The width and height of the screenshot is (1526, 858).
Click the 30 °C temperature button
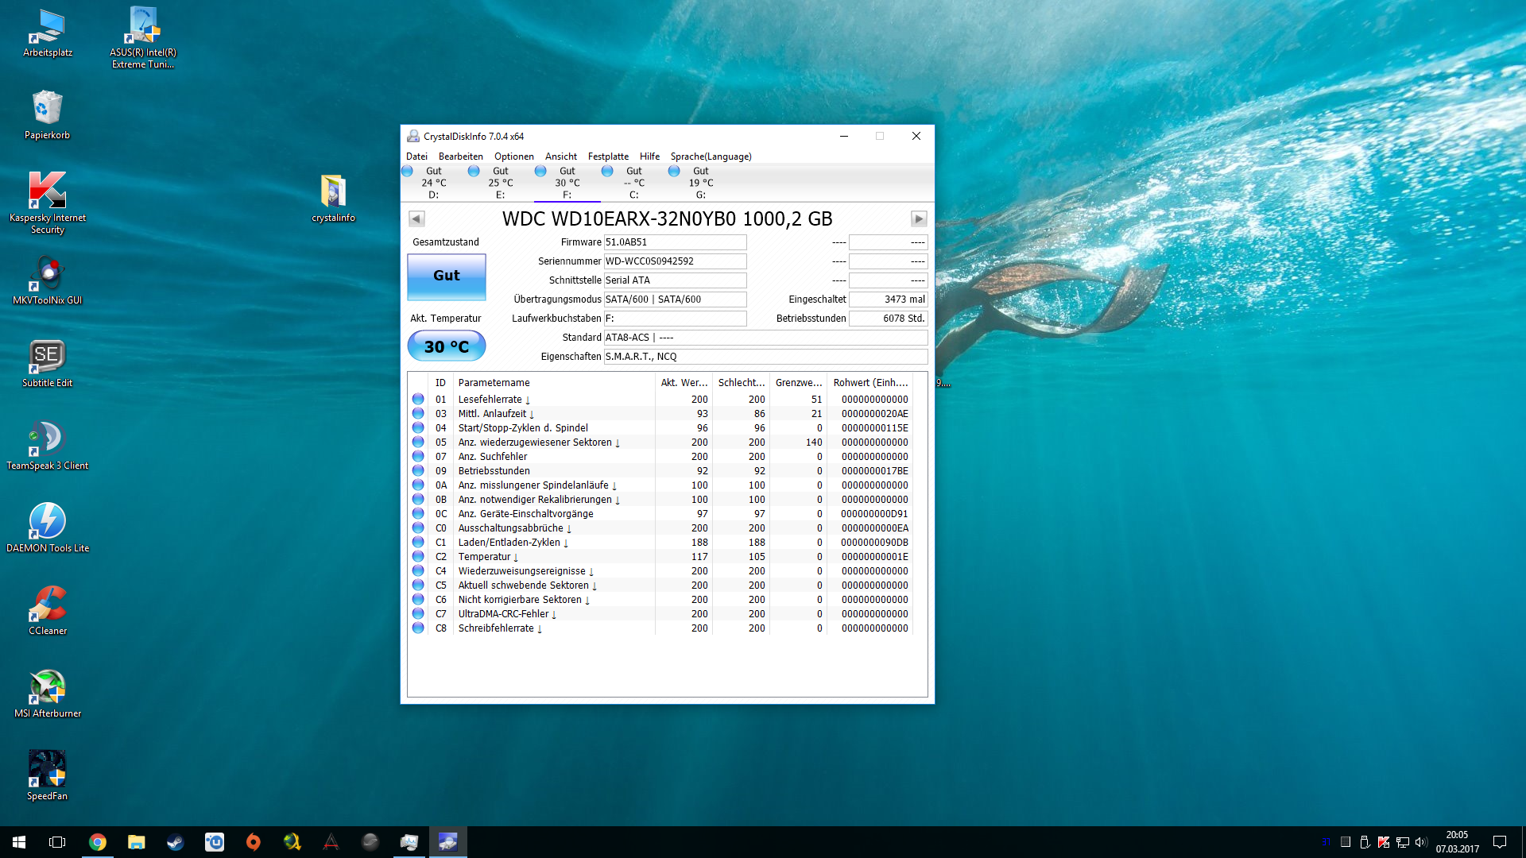(x=447, y=346)
